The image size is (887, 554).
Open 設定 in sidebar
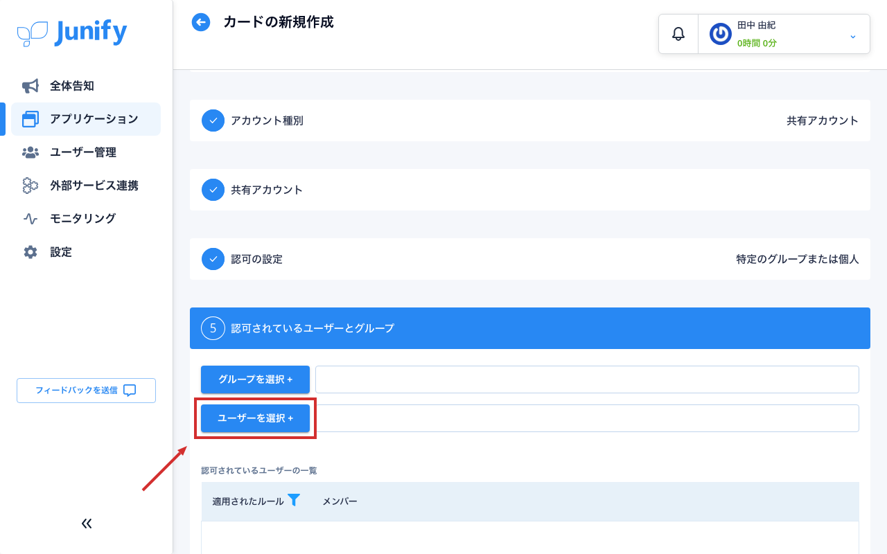pyautogui.click(x=86, y=252)
